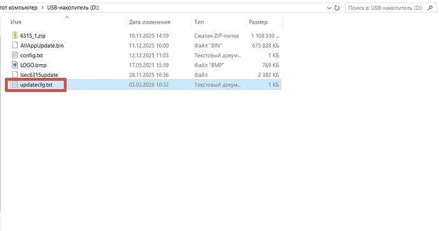Screen dimensions: 439x231
Task: Toggle sort direction arrow above Имя column
Action: (67, 17)
